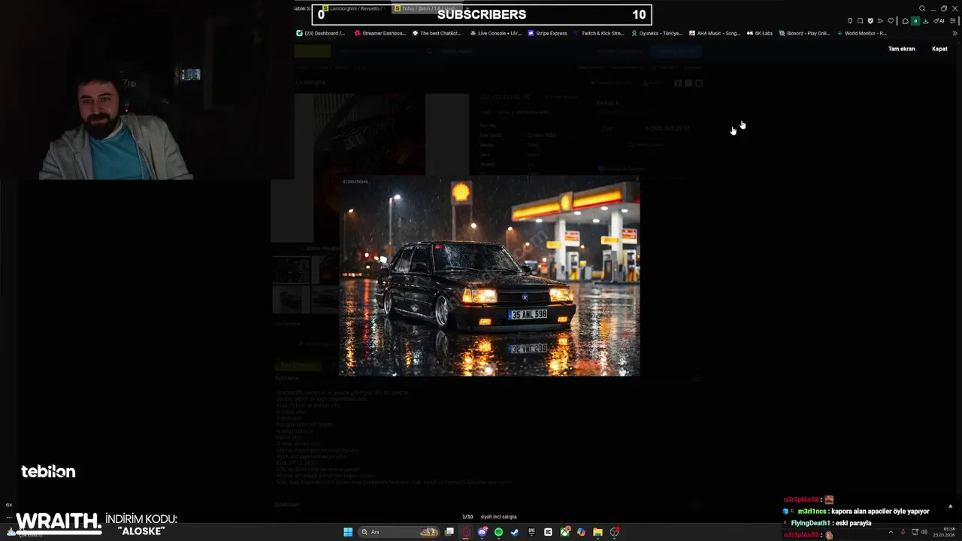Click the taskbar search box labeled Ara

398,532
